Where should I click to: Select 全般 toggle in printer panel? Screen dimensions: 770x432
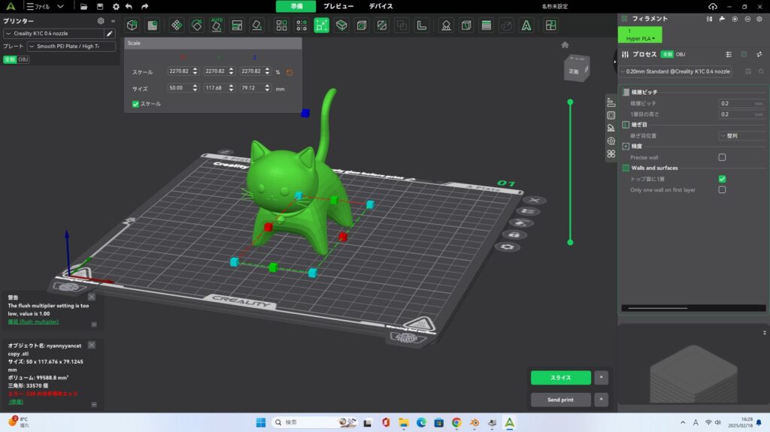[x=10, y=59]
